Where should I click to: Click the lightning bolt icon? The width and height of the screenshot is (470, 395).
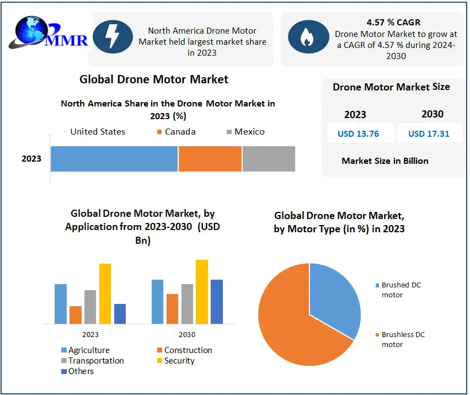pos(113,37)
